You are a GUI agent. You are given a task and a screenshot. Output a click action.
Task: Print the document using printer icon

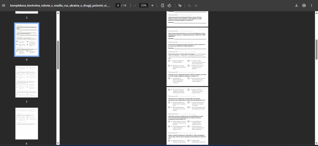tap(304, 5)
